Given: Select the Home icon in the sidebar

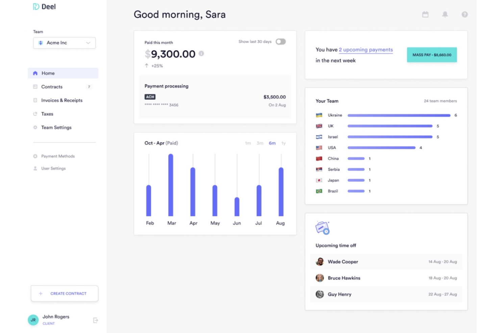Looking at the screenshot, I should click(35, 73).
